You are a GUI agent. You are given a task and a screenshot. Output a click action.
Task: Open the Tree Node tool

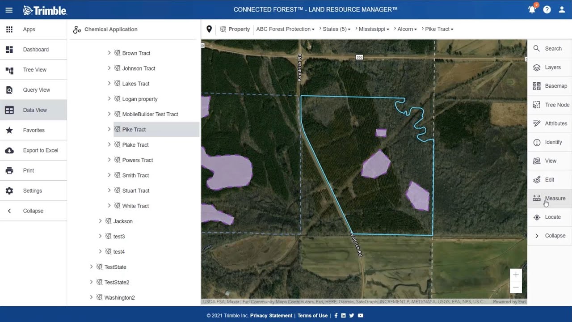click(x=550, y=105)
